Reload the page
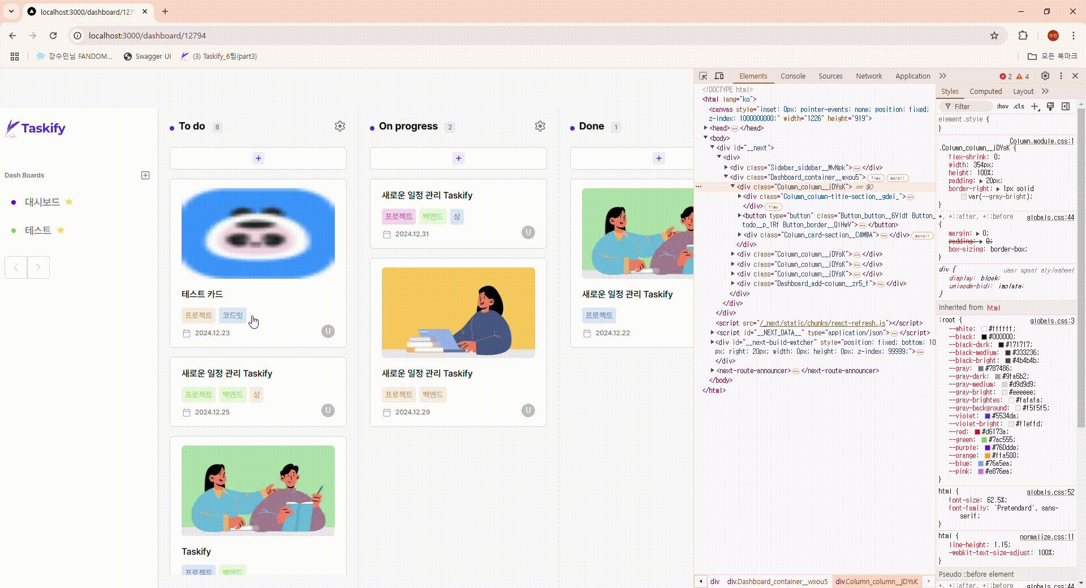Image resolution: width=1086 pixels, height=588 pixels. (53, 36)
